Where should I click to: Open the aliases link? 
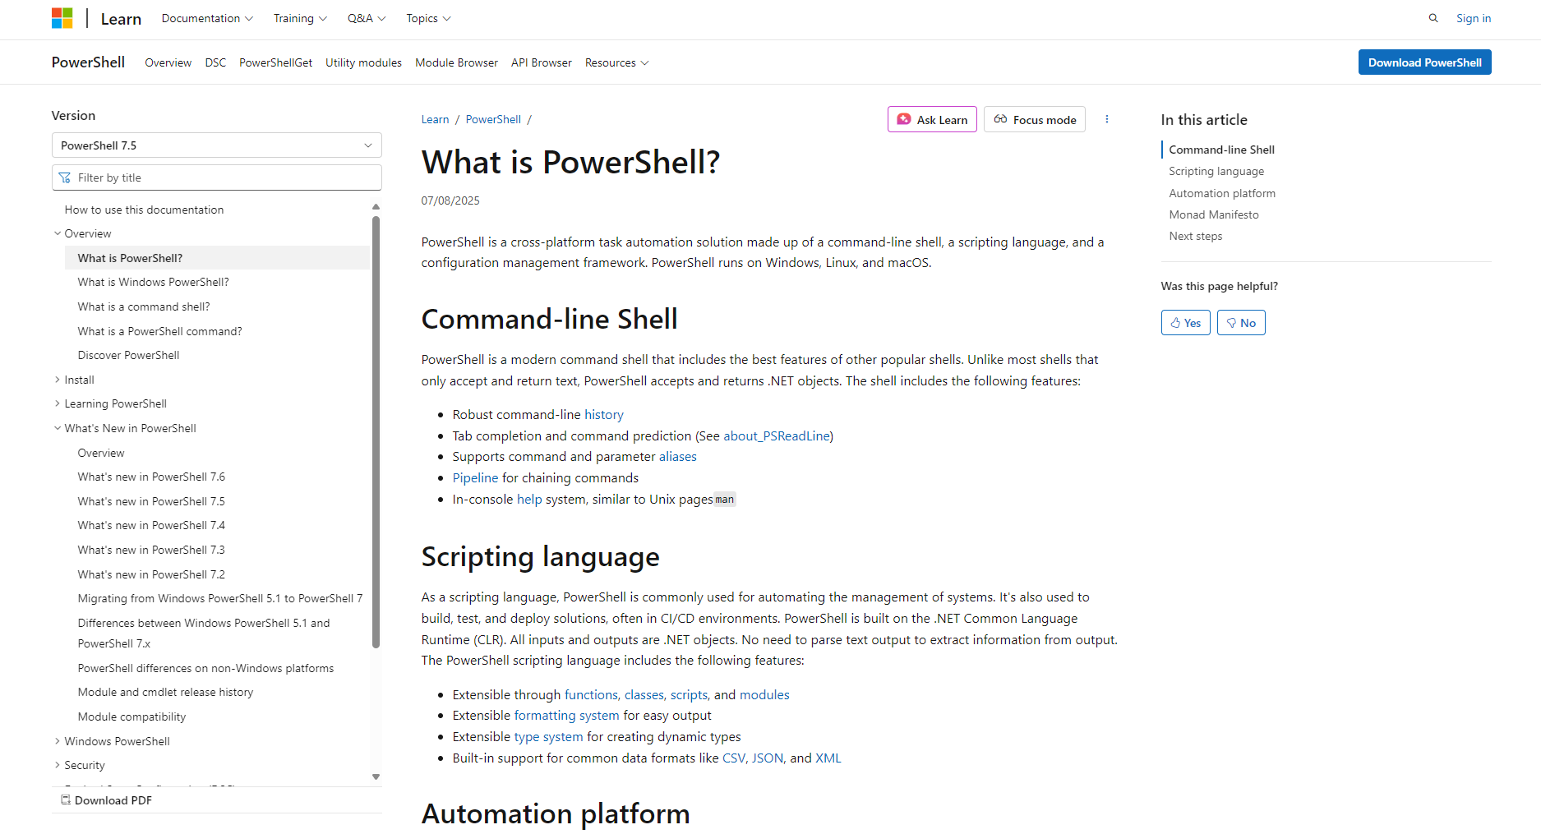click(678, 456)
